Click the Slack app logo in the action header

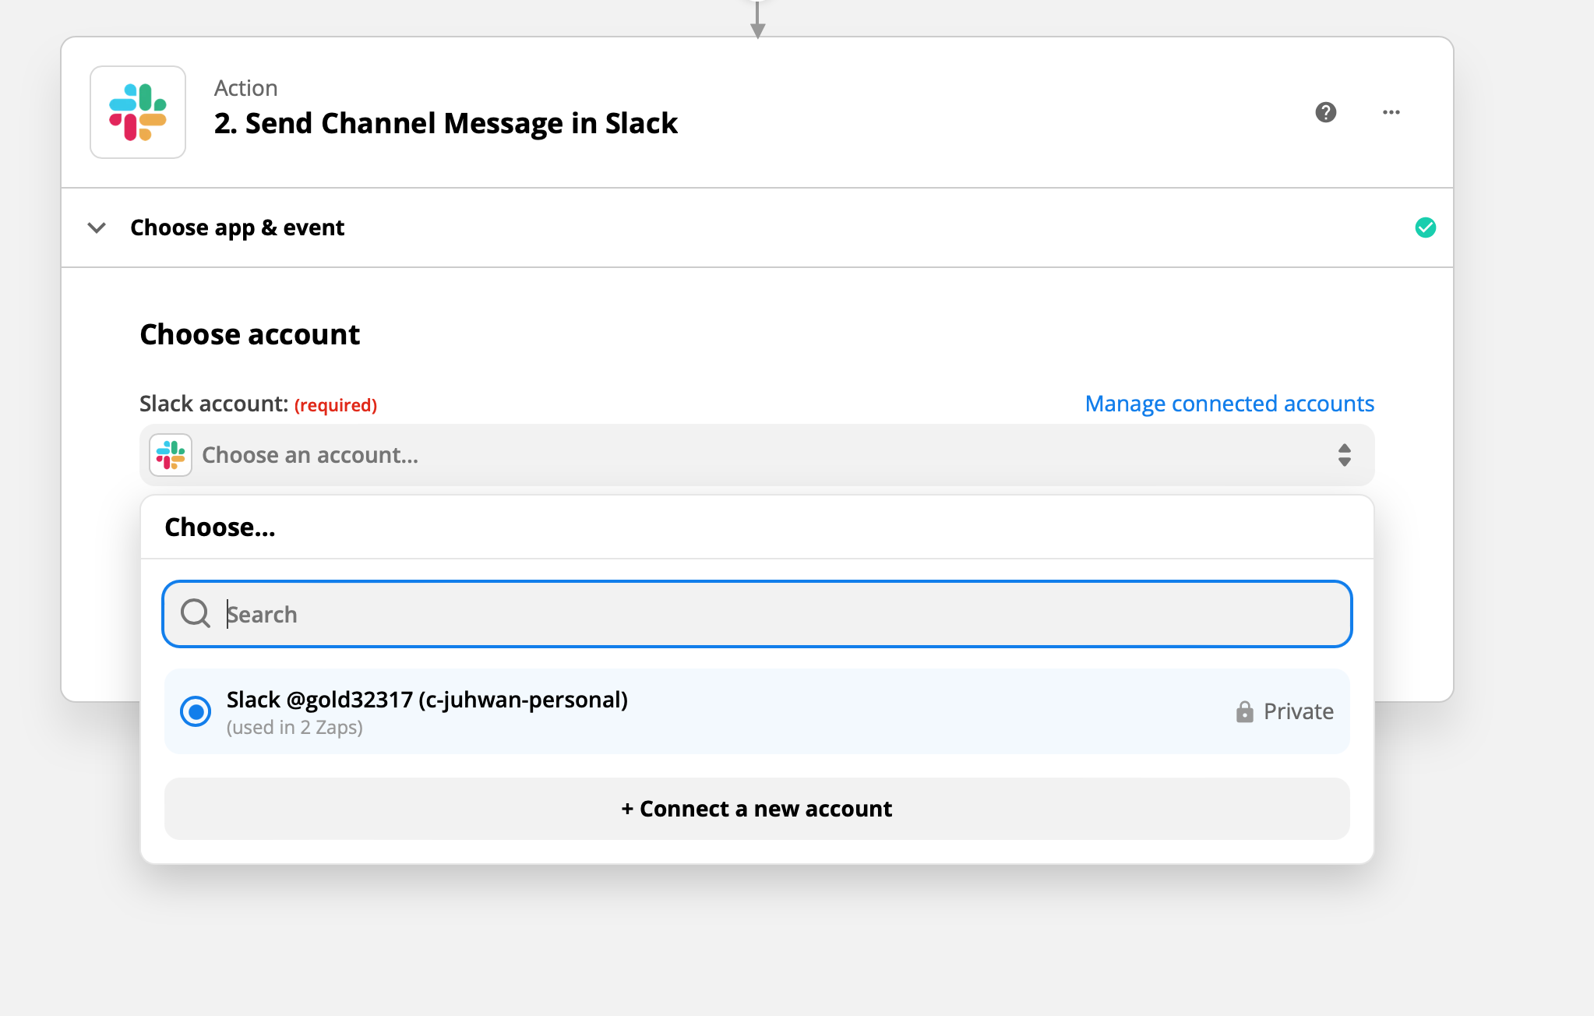coord(137,112)
